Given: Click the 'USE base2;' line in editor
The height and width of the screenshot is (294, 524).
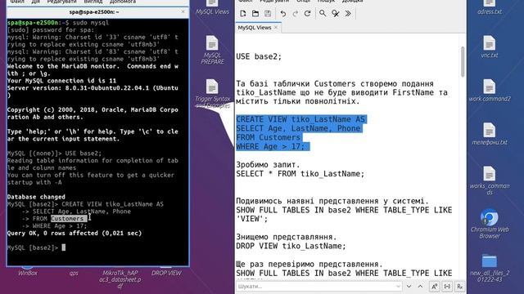Looking at the screenshot, I should [x=259, y=56].
